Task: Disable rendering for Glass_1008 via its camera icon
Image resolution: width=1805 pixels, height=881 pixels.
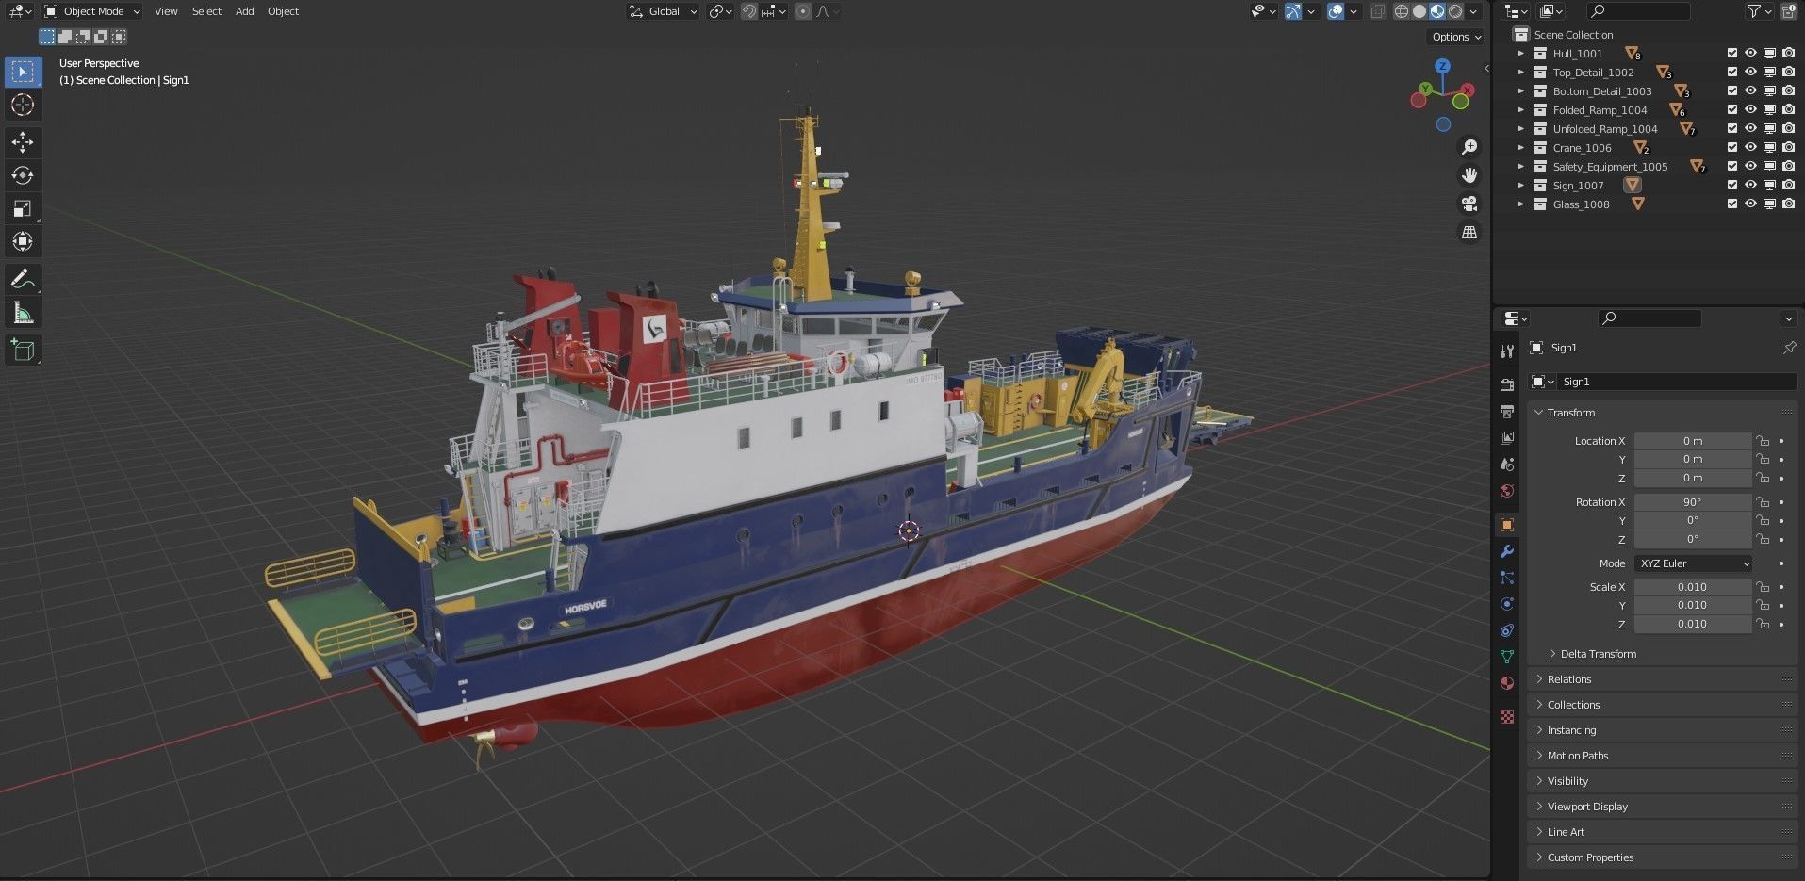Action: click(1788, 204)
